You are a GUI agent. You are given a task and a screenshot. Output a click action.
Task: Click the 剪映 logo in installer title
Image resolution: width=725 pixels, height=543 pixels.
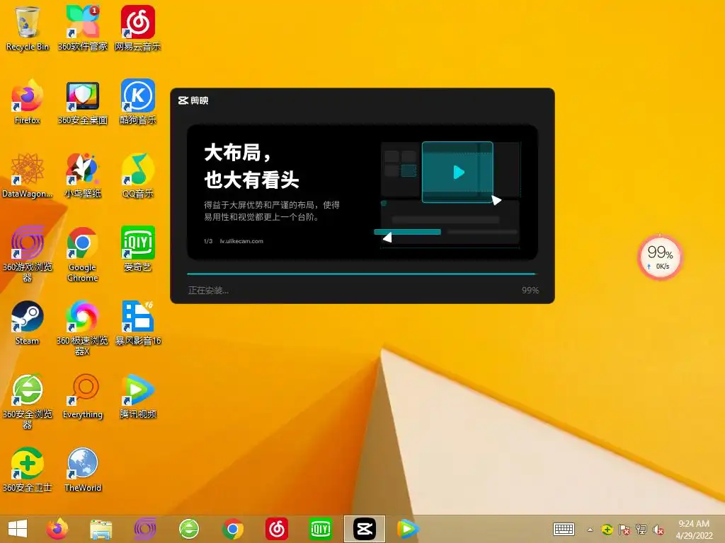pos(193,100)
